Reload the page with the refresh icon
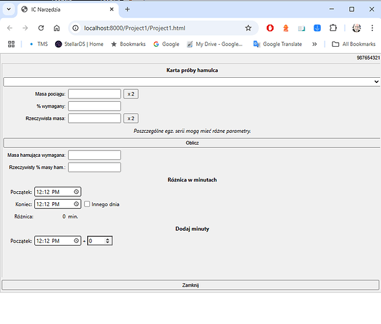Screen dimensions: 381x324 coord(41,29)
